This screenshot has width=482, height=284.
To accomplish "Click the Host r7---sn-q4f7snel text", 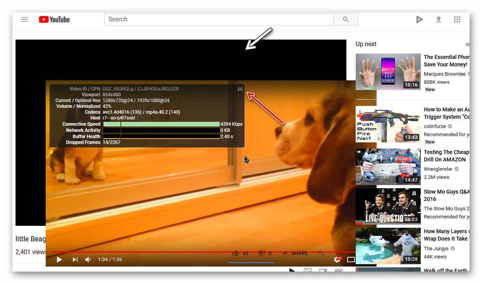I will (119, 118).
